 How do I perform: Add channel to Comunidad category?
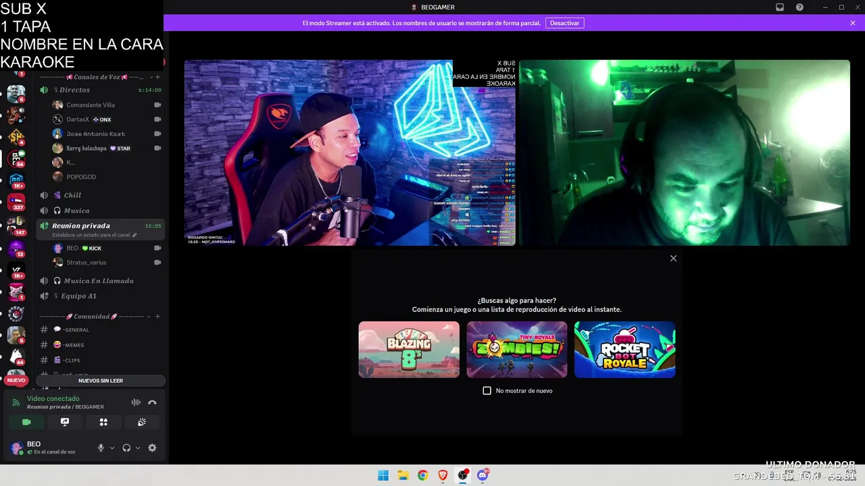pyautogui.click(x=157, y=316)
